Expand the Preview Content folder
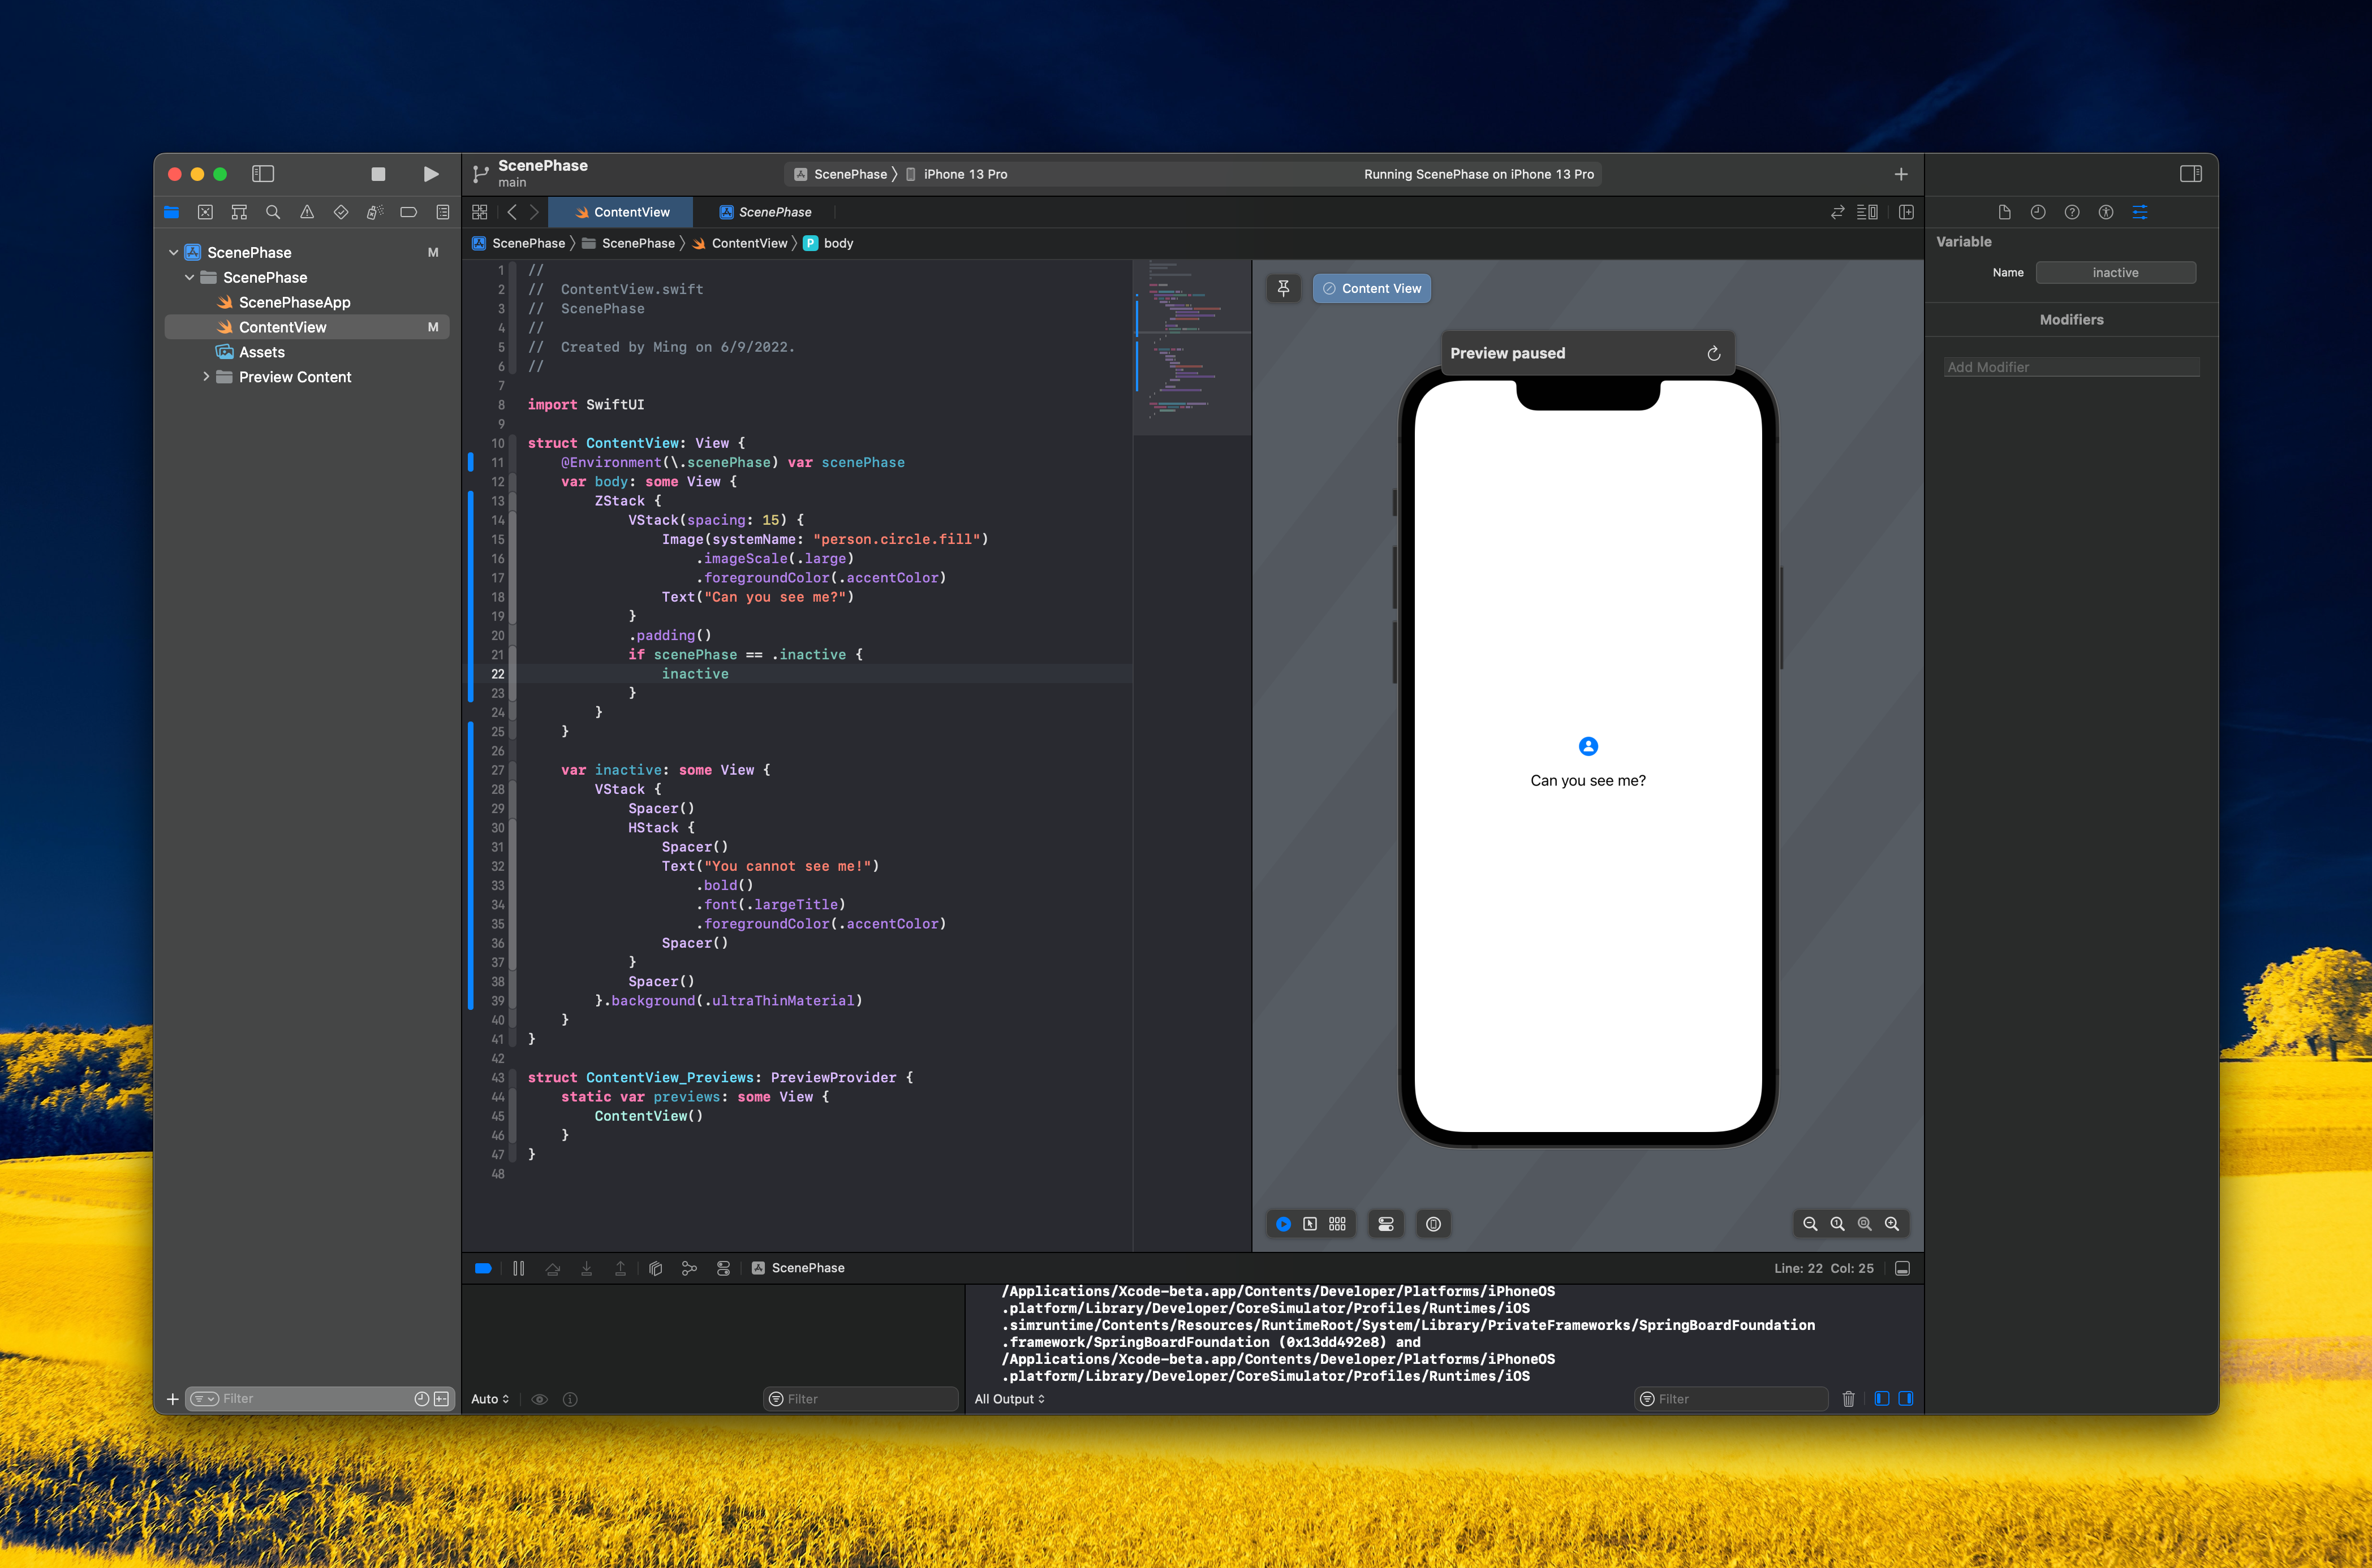2372x1568 pixels. point(206,377)
